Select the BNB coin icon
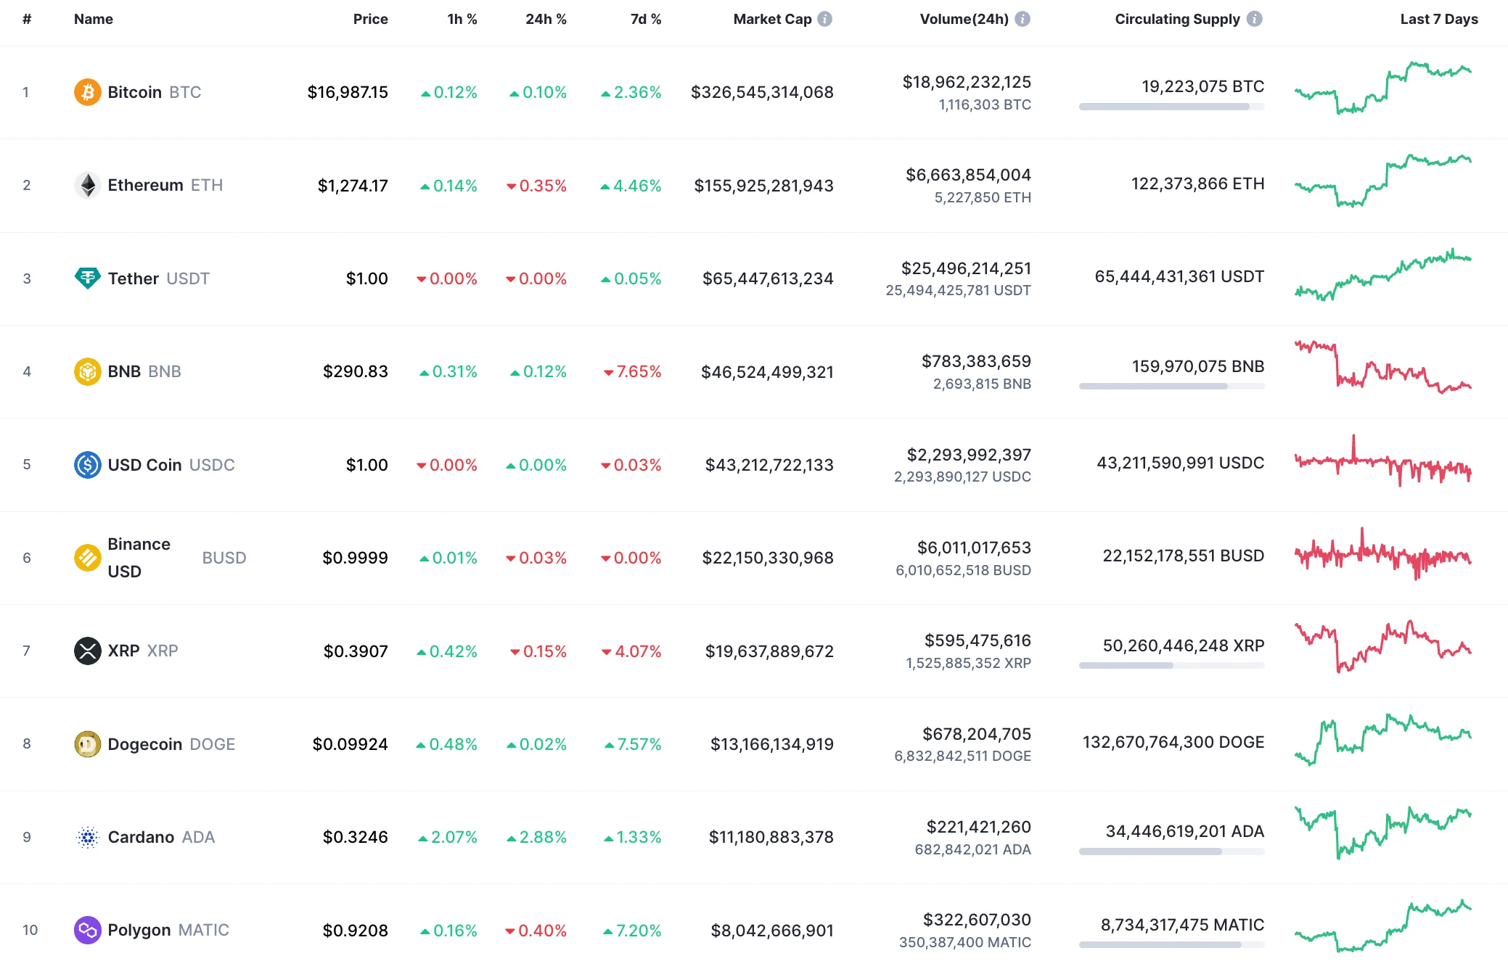The image size is (1508, 969). point(87,371)
